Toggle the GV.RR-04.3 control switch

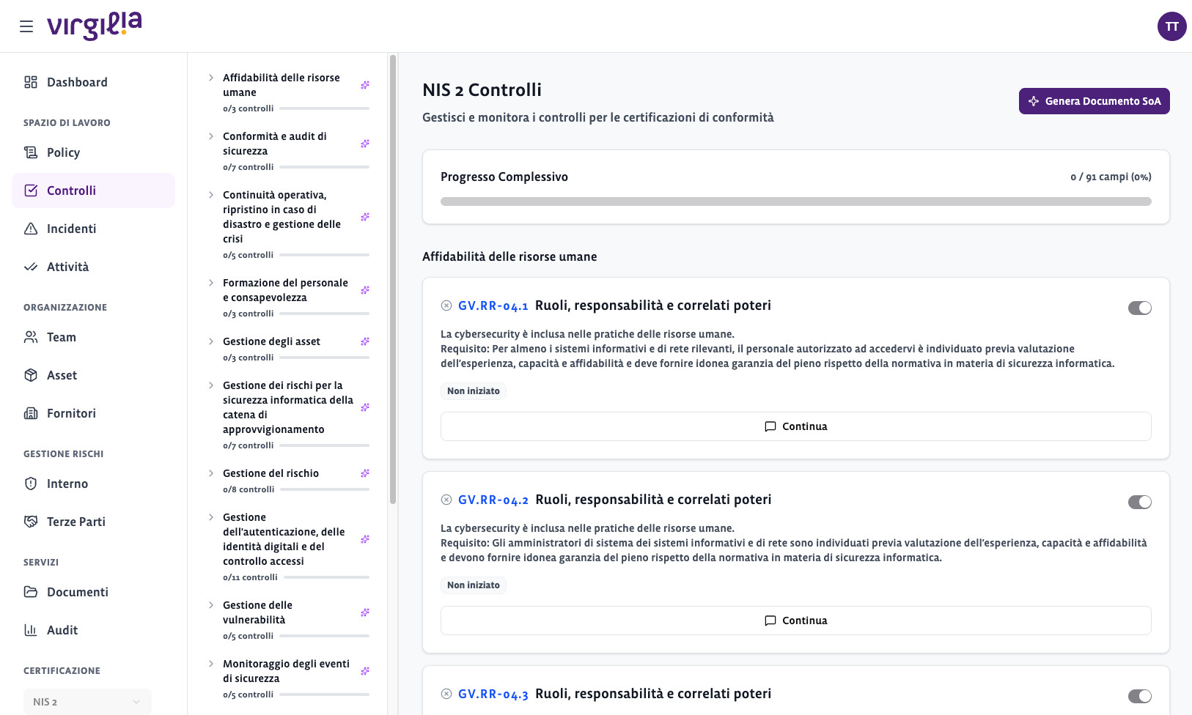(x=1139, y=696)
